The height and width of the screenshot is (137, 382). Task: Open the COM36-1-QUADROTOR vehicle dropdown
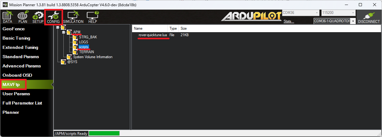pos(353,21)
